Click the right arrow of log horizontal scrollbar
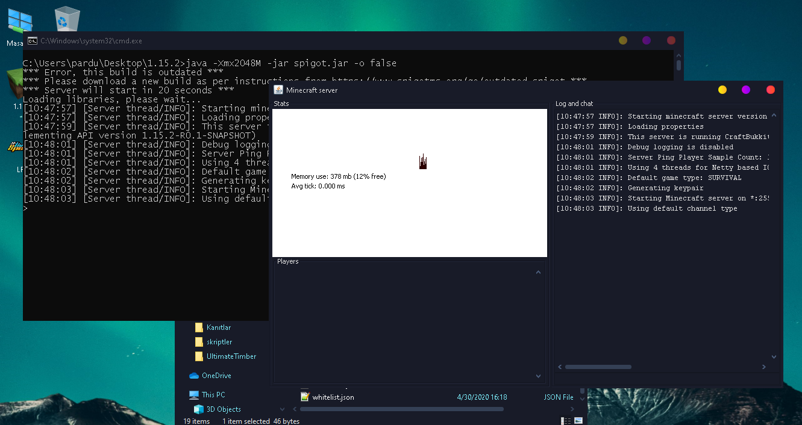The image size is (802, 425). [764, 367]
